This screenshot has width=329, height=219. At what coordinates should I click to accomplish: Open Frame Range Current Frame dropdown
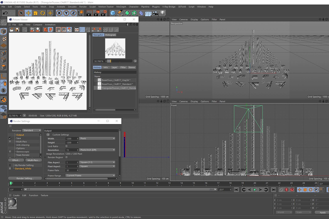pos(90,175)
